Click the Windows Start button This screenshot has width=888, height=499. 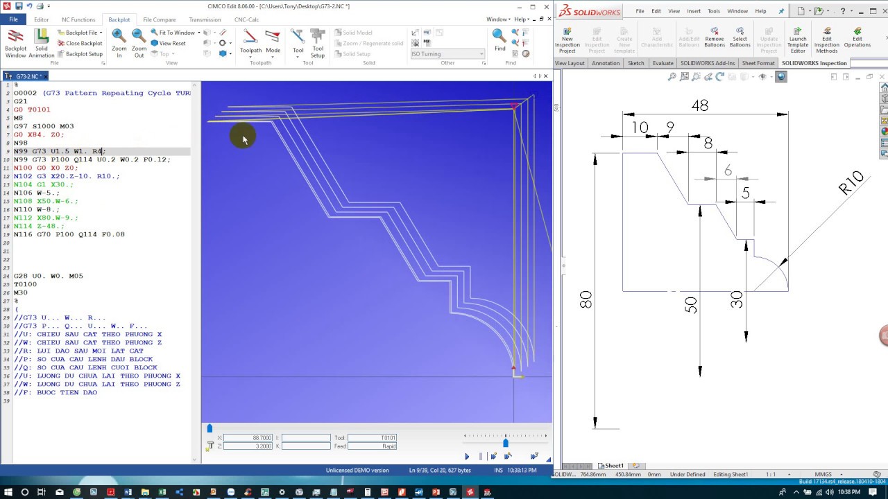coord(8,492)
